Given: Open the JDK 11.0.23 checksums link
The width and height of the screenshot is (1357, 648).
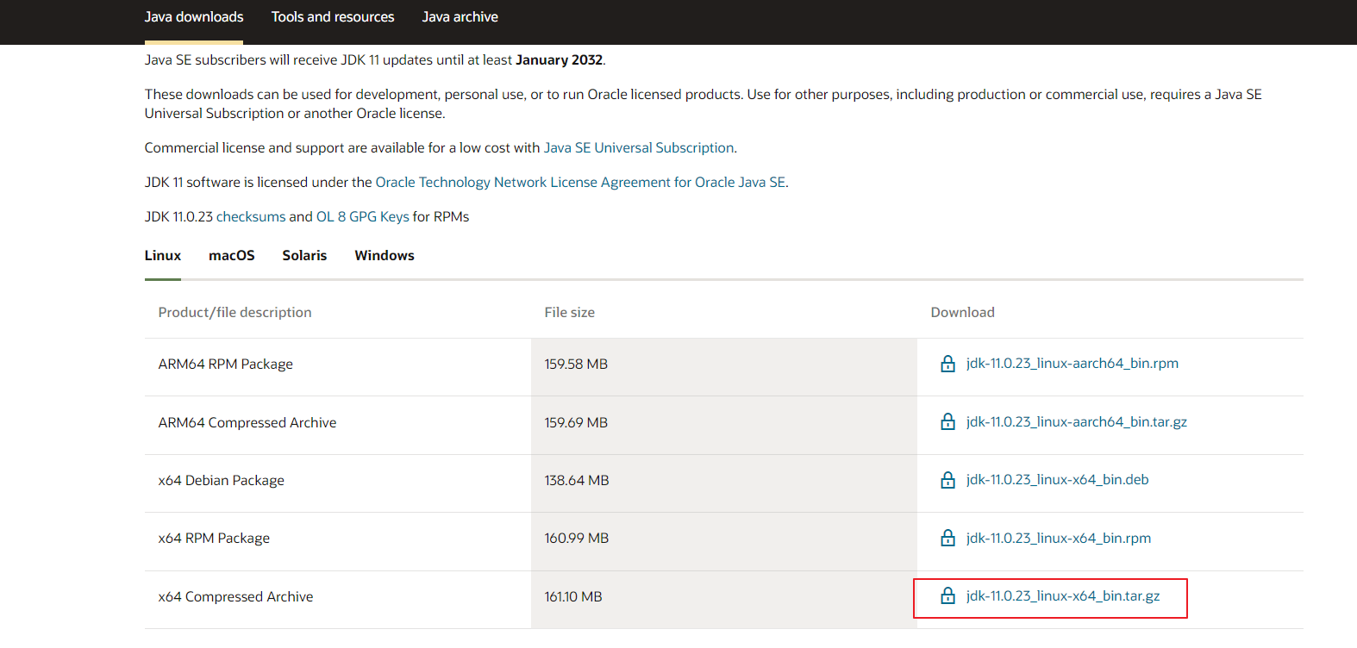Looking at the screenshot, I should pyautogui.click(x=251, y=217).
